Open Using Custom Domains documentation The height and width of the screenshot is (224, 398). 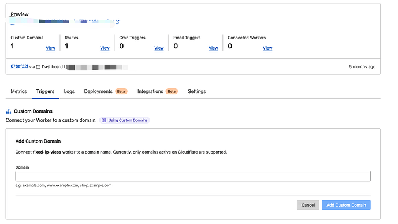[x=125, y=120]
